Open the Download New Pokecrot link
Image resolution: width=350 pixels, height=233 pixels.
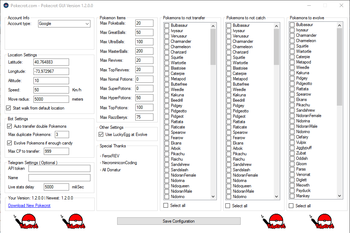[29, 206]
